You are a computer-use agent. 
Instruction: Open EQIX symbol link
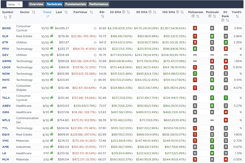(x=6, y=135)
